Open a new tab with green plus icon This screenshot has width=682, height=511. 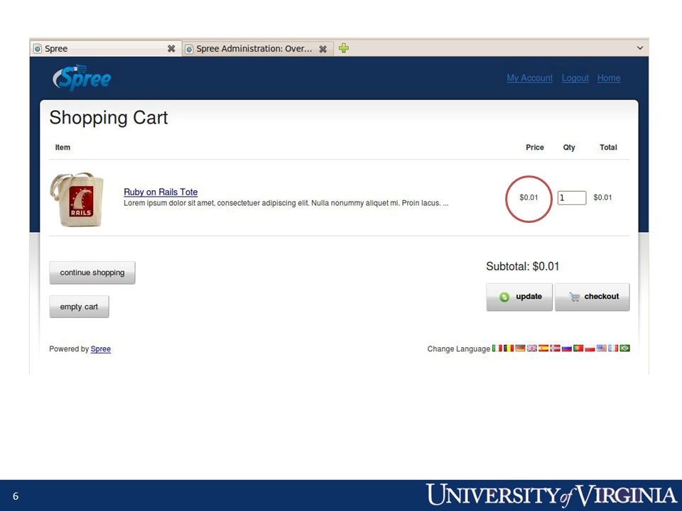(x=344, y=48)
